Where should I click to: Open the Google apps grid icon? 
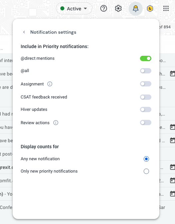click(x=166, y=8)
